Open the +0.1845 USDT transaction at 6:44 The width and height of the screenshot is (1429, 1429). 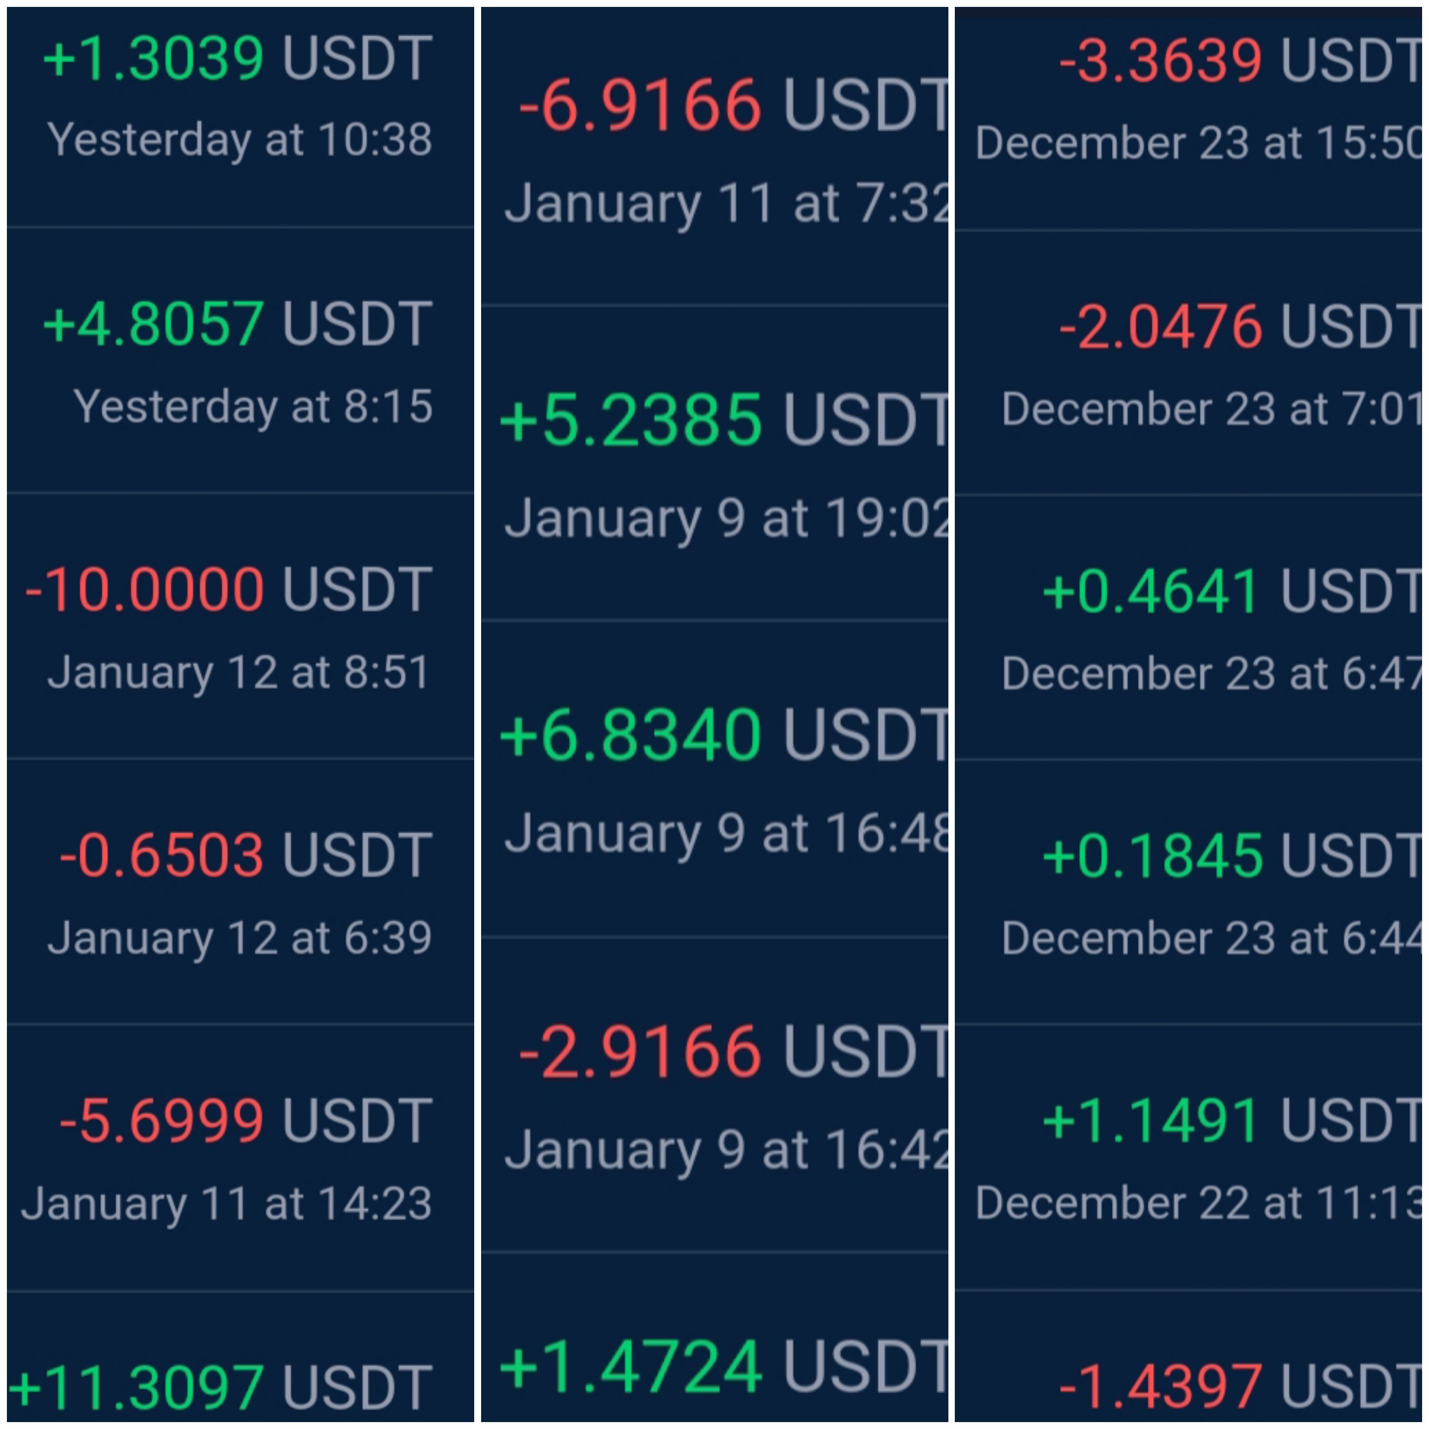[x=1188, y=892]
